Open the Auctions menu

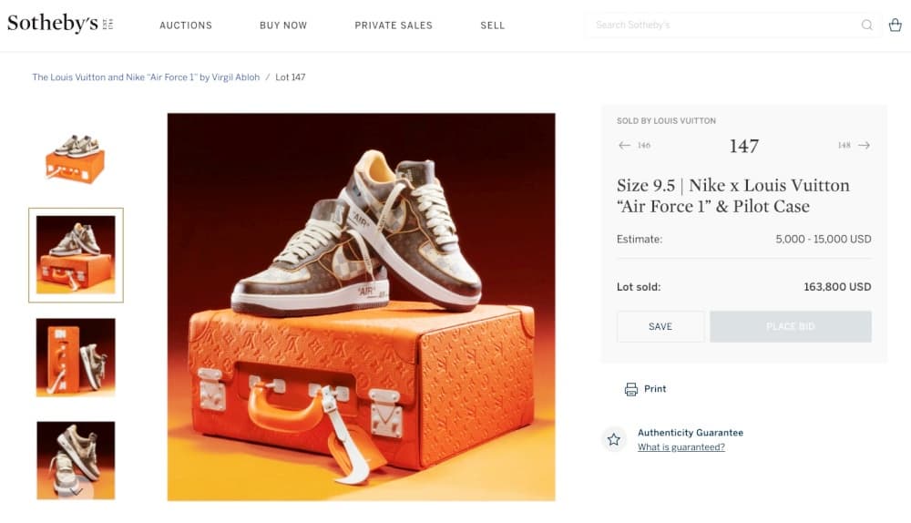(186, 26)
